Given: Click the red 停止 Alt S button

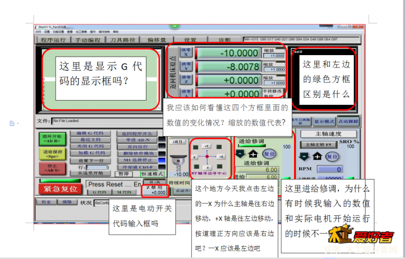Looking at the screenshot, I should pos(52,168).
